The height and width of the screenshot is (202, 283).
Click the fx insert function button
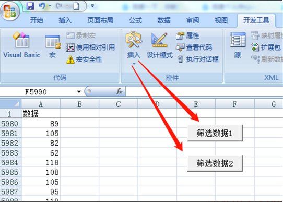point(119,91)
